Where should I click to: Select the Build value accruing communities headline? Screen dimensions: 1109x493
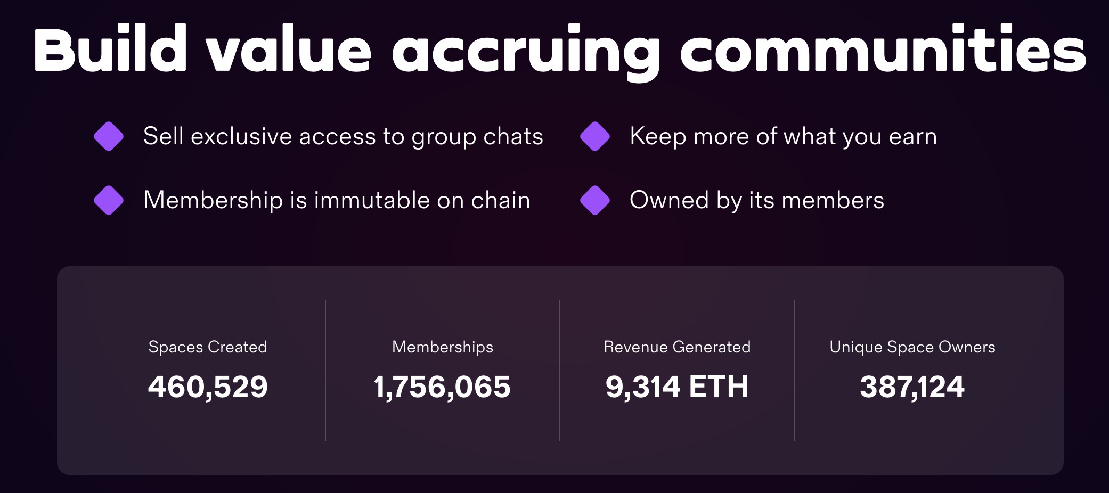coord(560,51)
